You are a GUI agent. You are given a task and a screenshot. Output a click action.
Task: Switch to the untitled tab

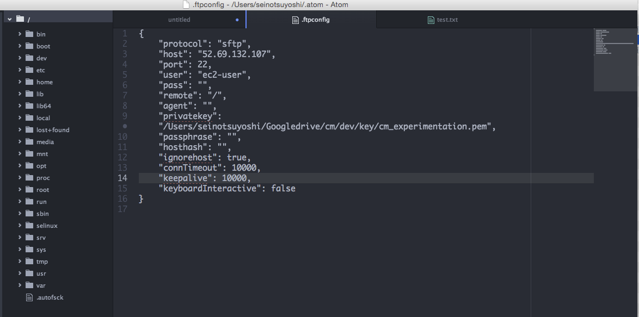[x=179, y=20]
